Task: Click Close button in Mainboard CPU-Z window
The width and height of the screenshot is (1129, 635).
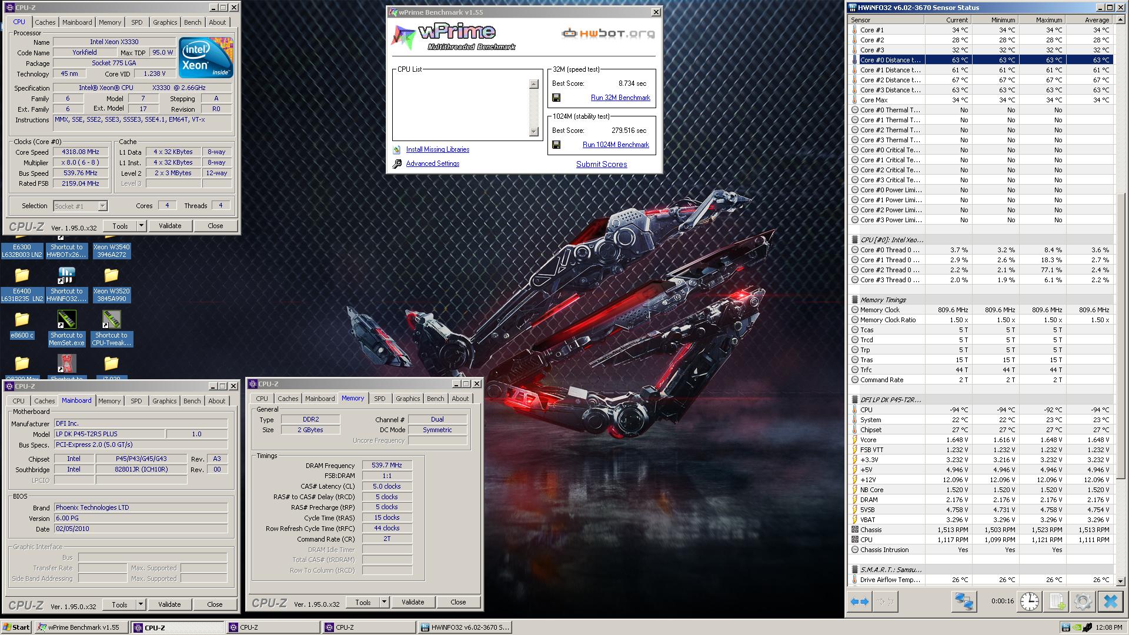Action: tap(215, 604)
